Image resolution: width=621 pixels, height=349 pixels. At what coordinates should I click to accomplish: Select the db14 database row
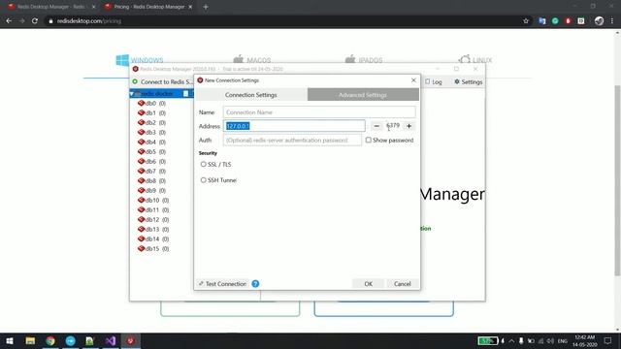click(153, 239)
